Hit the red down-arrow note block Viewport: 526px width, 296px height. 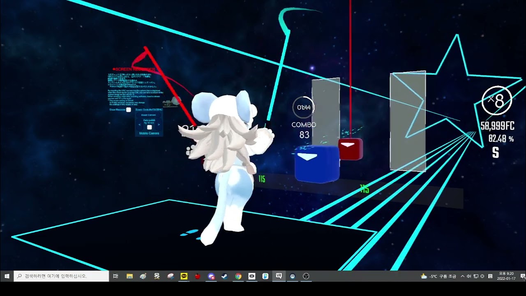tap(351, 149)
